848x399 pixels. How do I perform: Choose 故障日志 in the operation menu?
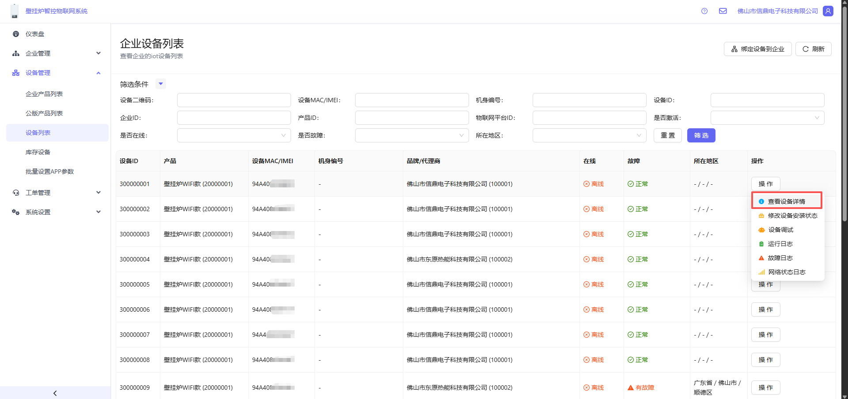[780, 258]
